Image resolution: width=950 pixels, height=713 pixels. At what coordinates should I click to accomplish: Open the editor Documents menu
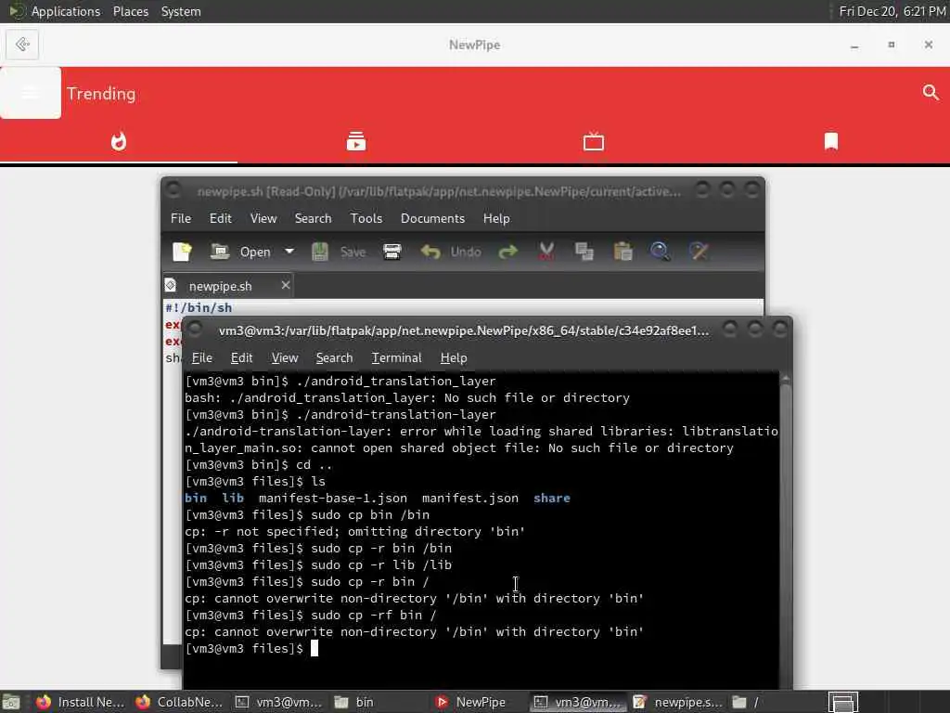tap(432, 218)
